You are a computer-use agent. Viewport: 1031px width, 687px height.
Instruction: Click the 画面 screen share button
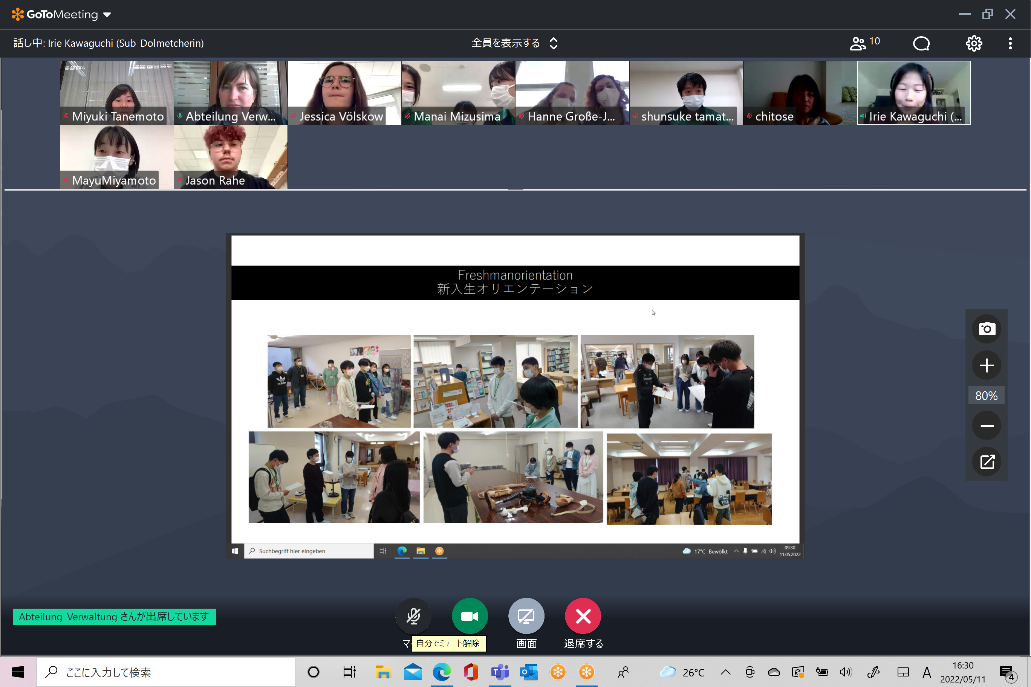click(526, 616)
